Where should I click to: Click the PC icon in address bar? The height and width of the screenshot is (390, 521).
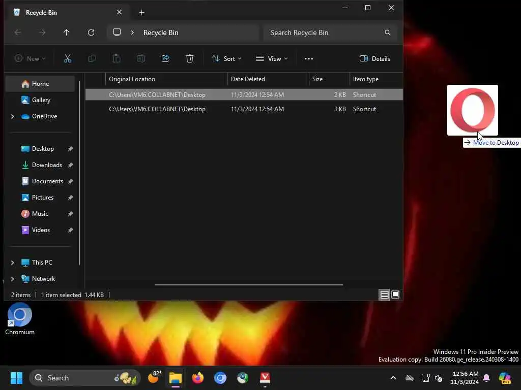pyautogui.click(x=117, y=32)
